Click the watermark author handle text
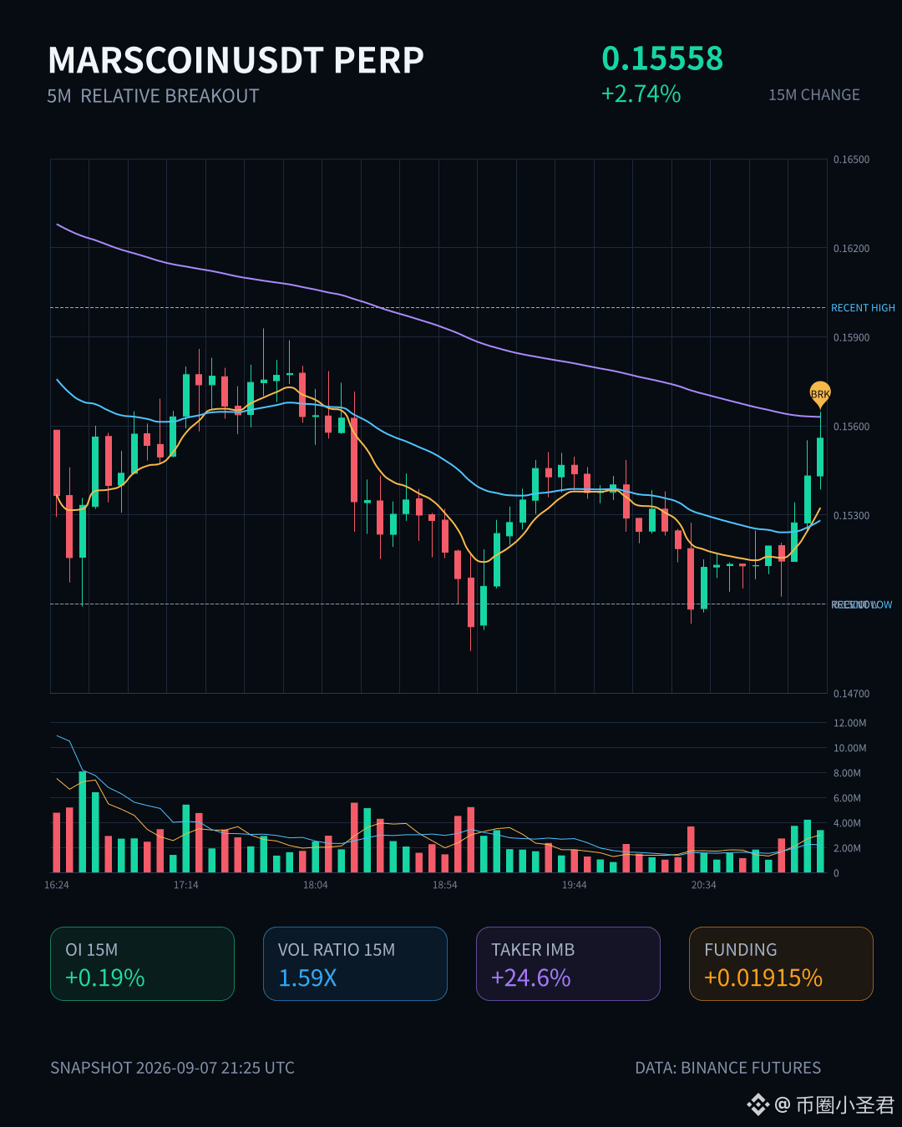Image resolution: width=902 pixels, height=1127 pixels. click(835, 1104)
